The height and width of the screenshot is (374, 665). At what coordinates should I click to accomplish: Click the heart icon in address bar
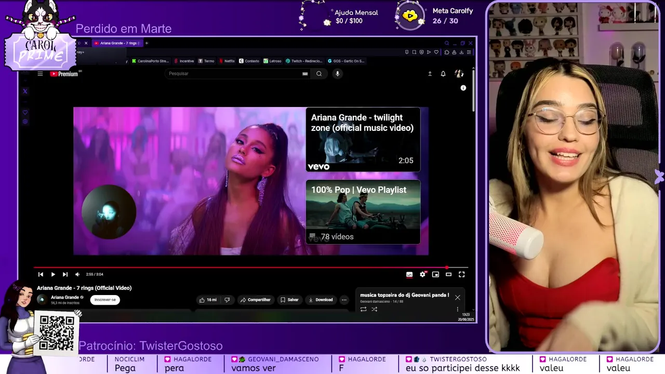[x=436, y=52]
